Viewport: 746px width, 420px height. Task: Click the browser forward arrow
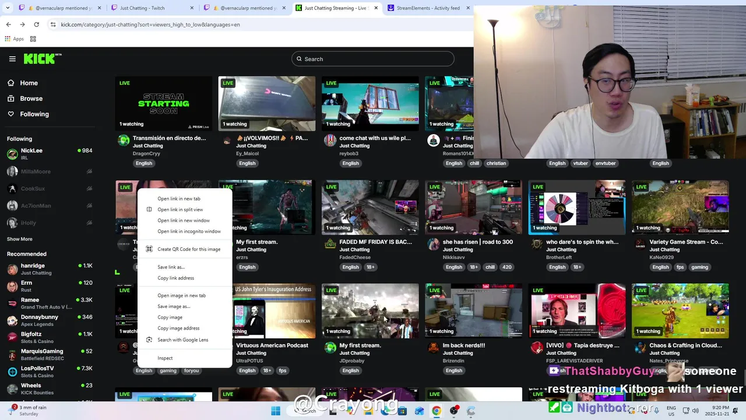22,24
